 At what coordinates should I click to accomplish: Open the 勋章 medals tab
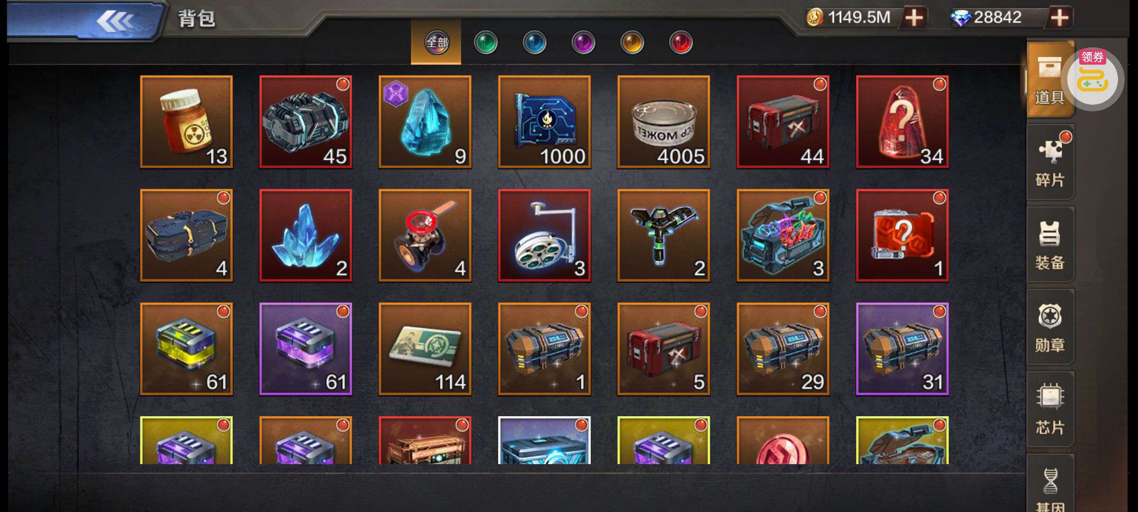tap(1050, 327)
